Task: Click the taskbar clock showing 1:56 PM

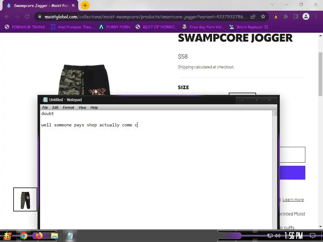Action: [x=294, y=236]
